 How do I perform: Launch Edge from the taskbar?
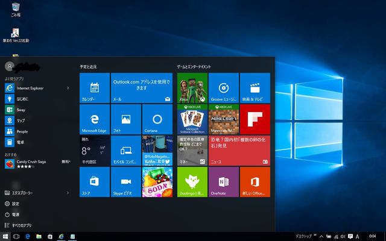pos(28,237)
